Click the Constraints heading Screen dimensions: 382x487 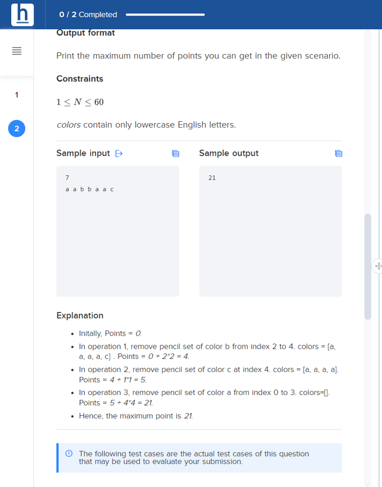pyautogui.click(x=80, y=79)
